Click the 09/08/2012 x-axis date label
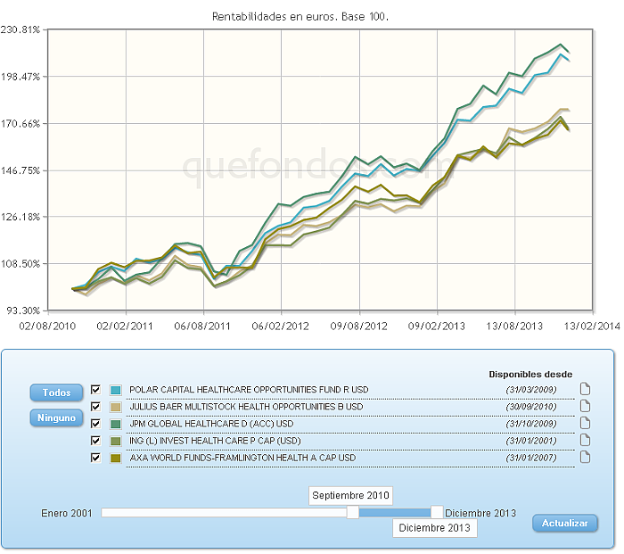Viewport: 624px width, 554px height. click(x=359, y=327)
